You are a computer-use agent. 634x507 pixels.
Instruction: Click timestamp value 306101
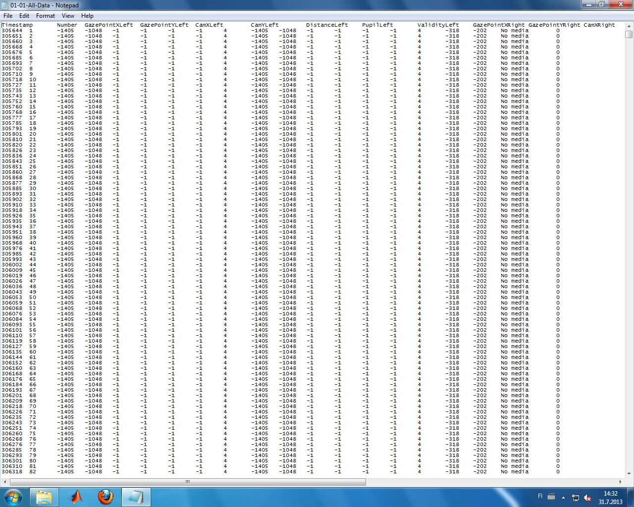coord(12,330)
